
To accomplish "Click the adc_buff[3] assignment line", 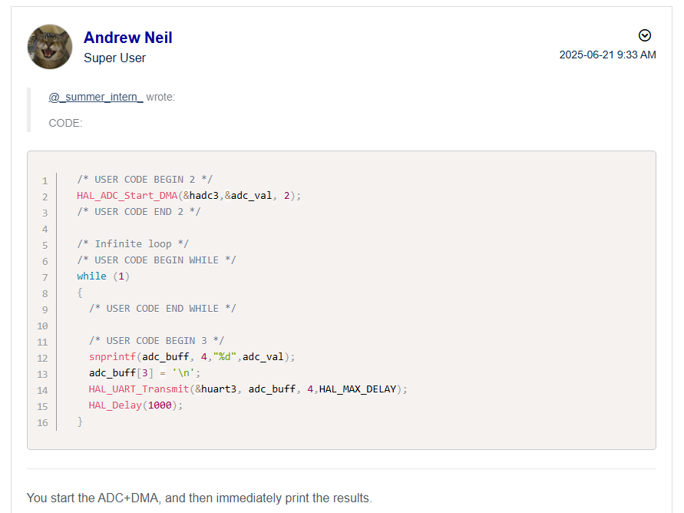I will [x=144, y=373].
